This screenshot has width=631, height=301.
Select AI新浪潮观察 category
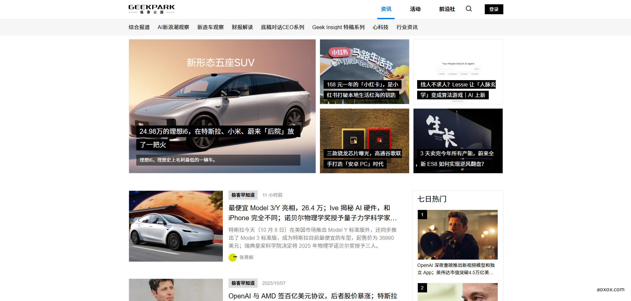pyautogui.click(x=173, y=27)
